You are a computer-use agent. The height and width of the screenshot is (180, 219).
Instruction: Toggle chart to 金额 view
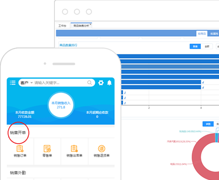point(207,46)
